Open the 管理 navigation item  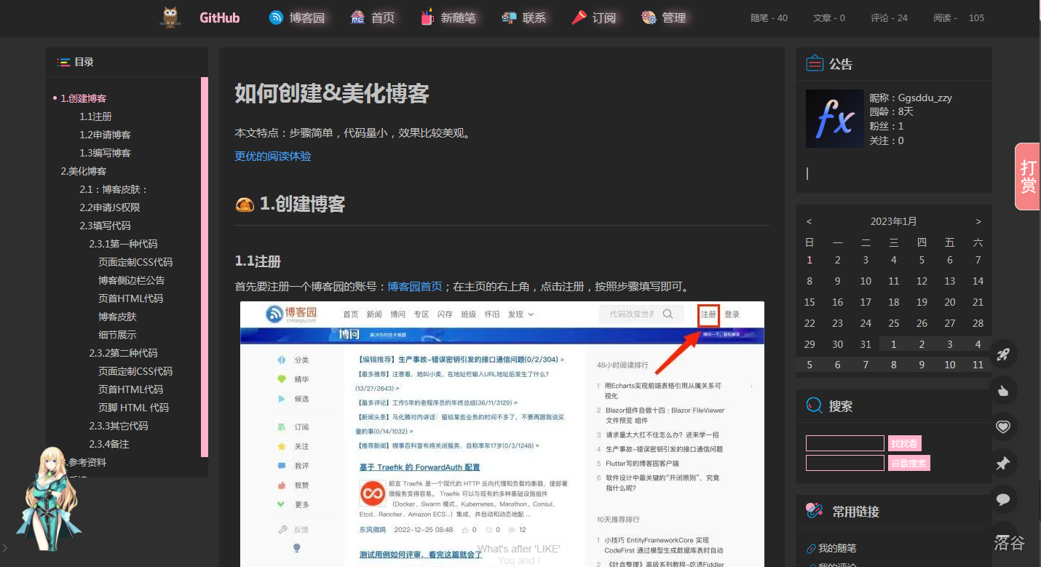tap(664, 17)
